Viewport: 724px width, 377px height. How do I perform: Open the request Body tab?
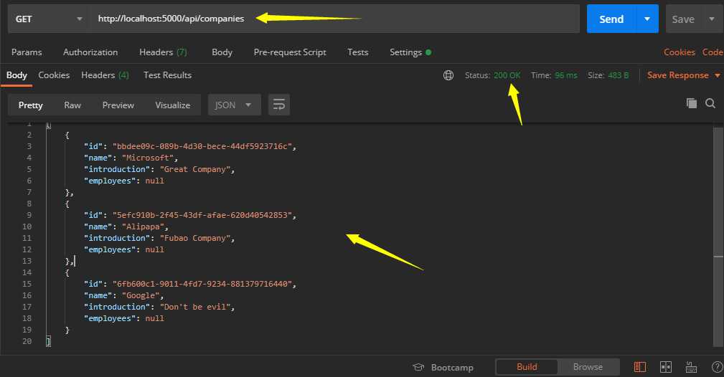pyautogui.click(x=222, y=52)
